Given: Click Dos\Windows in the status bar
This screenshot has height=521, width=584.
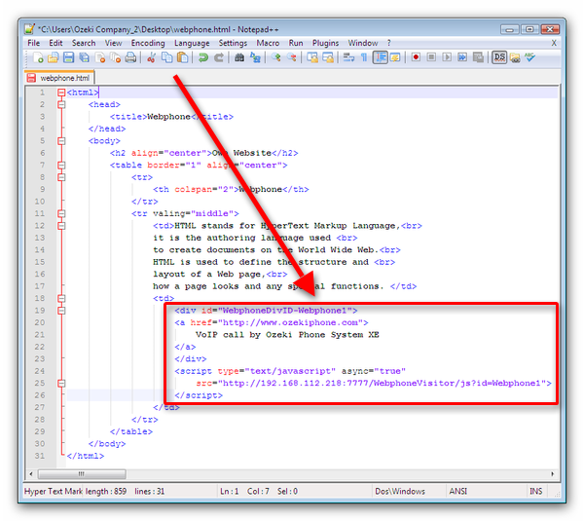Looking at the screenshot, I should (400, 491).
